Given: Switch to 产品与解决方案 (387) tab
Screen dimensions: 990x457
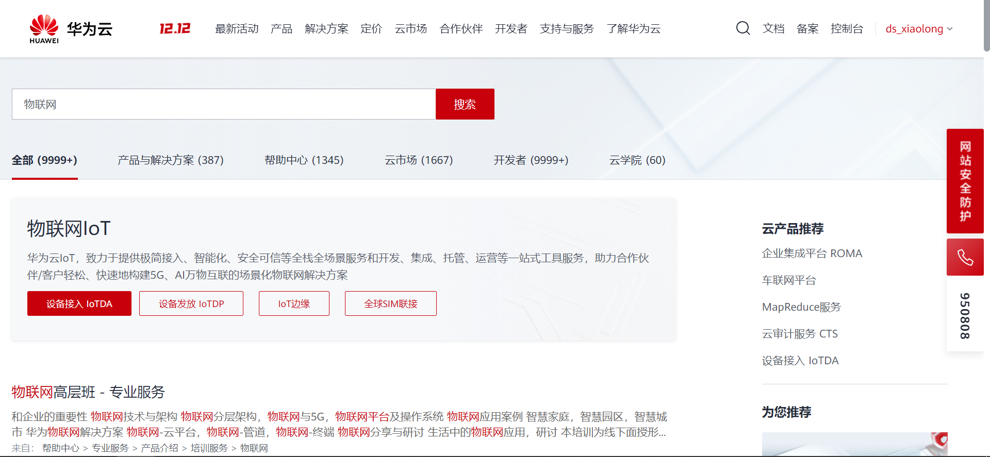Looking at the screenshot, I should click(x=171, y=160).
